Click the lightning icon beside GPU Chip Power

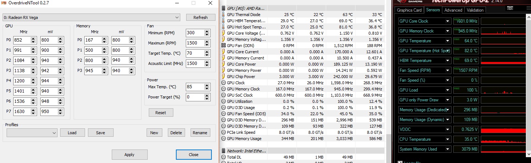[224, 77]
